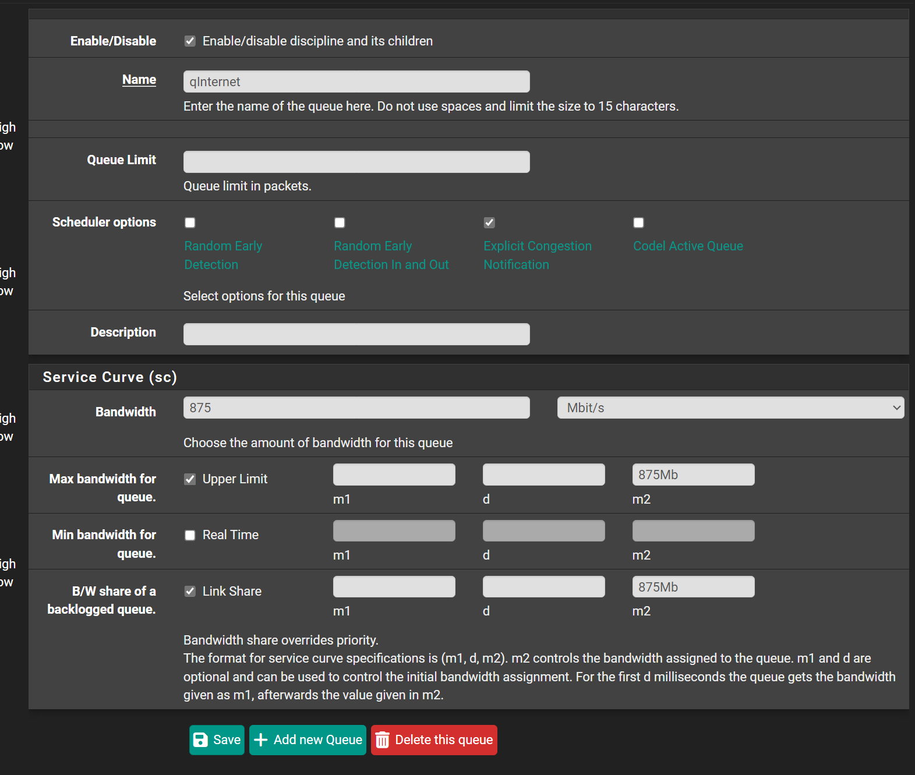Uncheck Explicit Congestion Notification option
Viewport: 915px width, 775px height.
pyautogui.click(x=489, y=222)
